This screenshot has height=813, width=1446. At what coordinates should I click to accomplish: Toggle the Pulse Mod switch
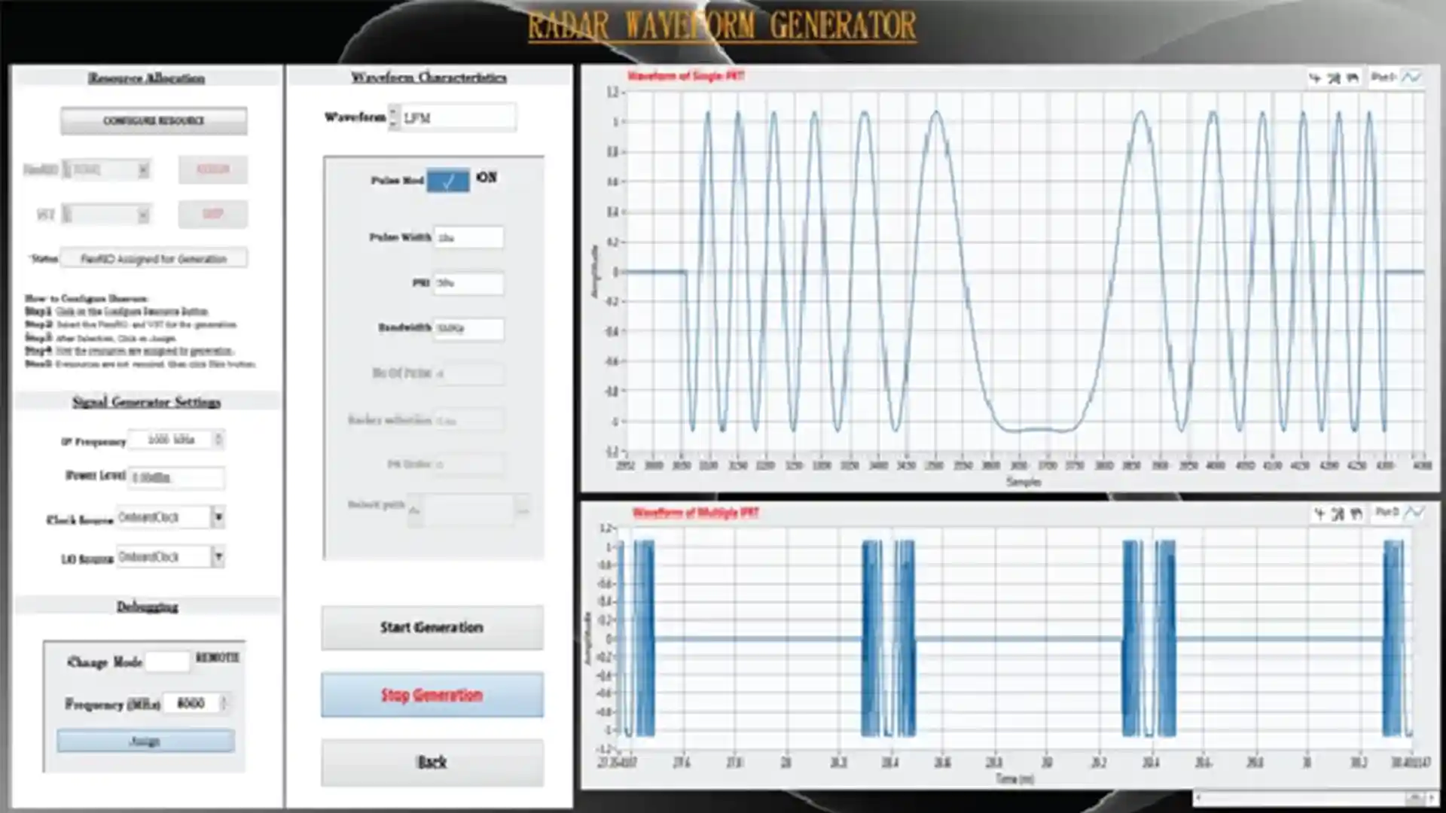coord(448,181)
